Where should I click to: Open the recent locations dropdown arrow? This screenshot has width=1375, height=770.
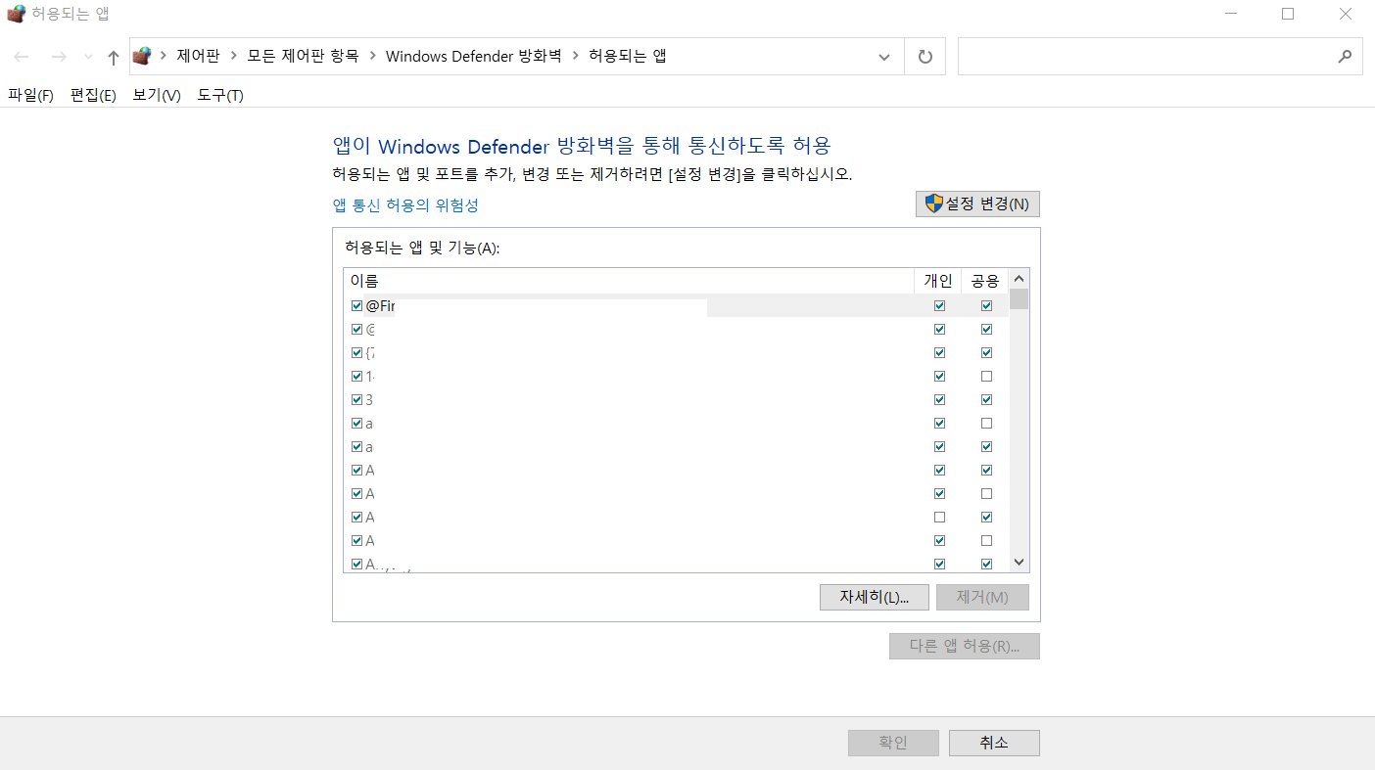89,58
